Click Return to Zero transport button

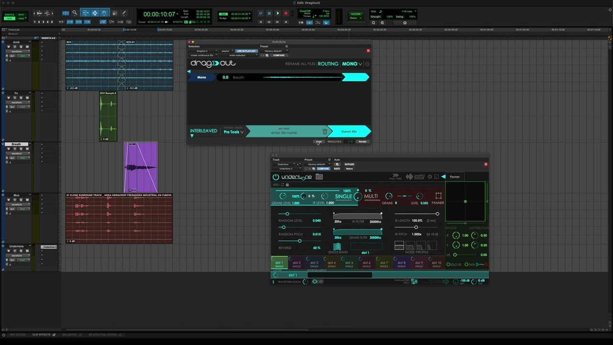tap(261, 22)
